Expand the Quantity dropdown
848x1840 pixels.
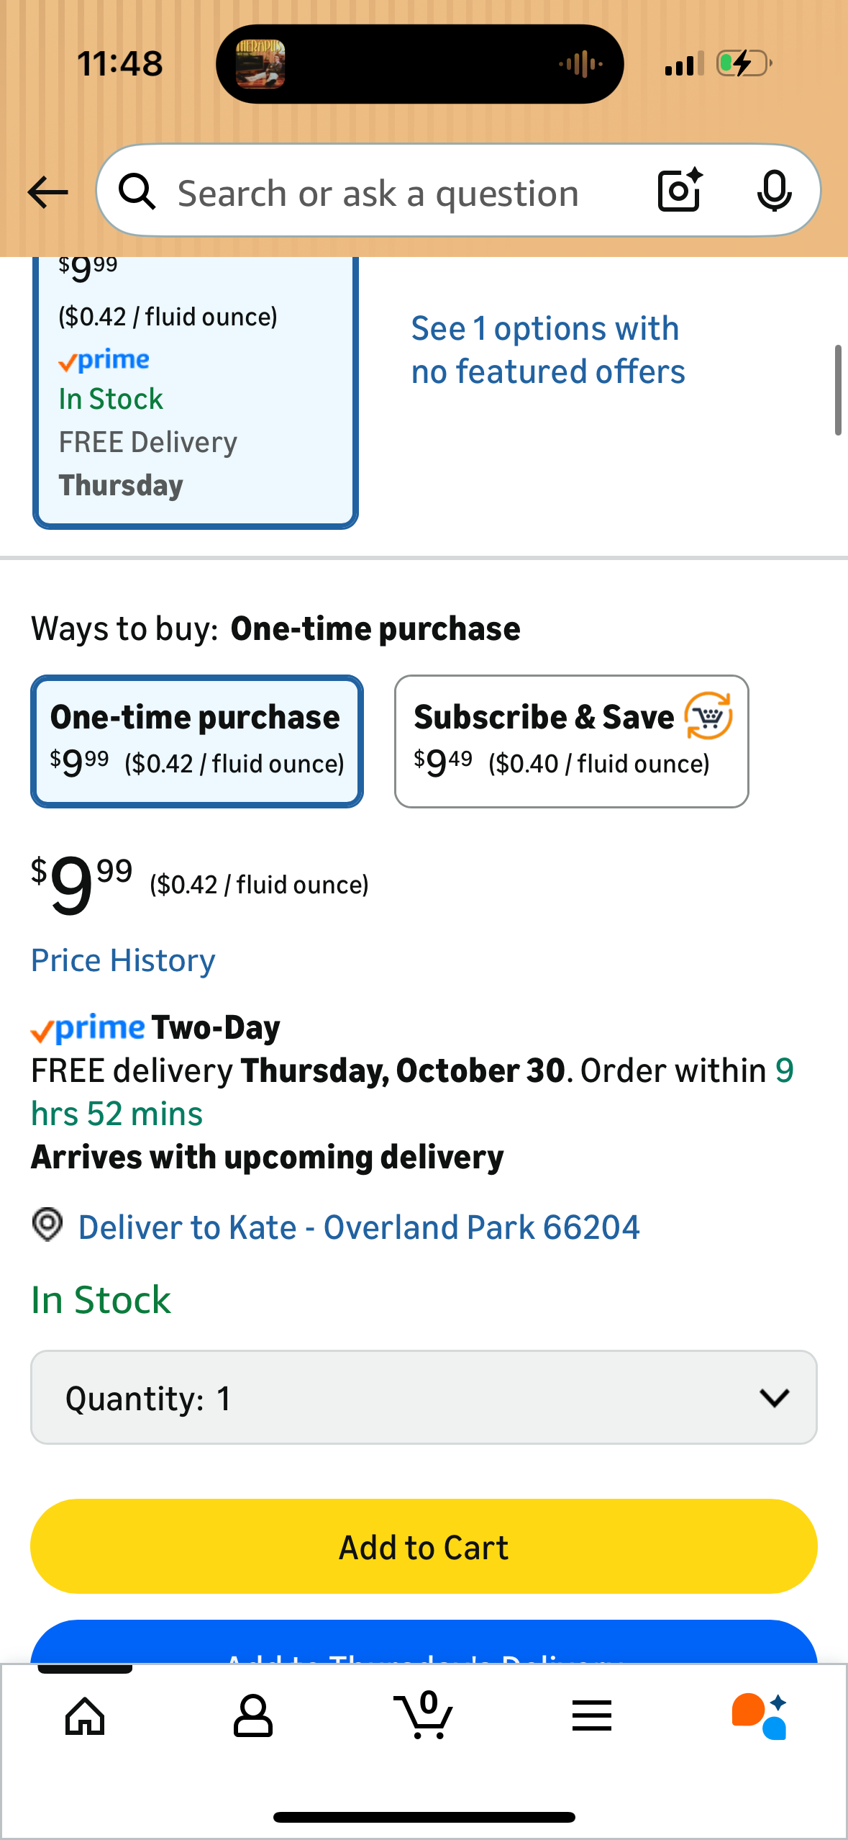(x=424, y=1397)
